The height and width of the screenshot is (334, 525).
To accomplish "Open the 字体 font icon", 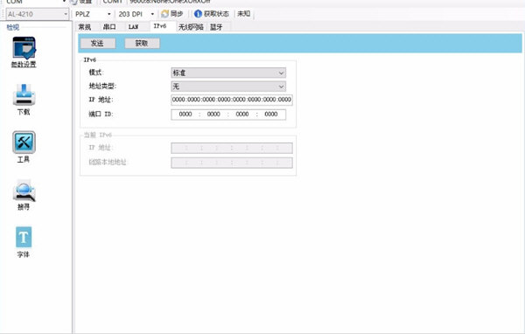I will pos(24,242).
